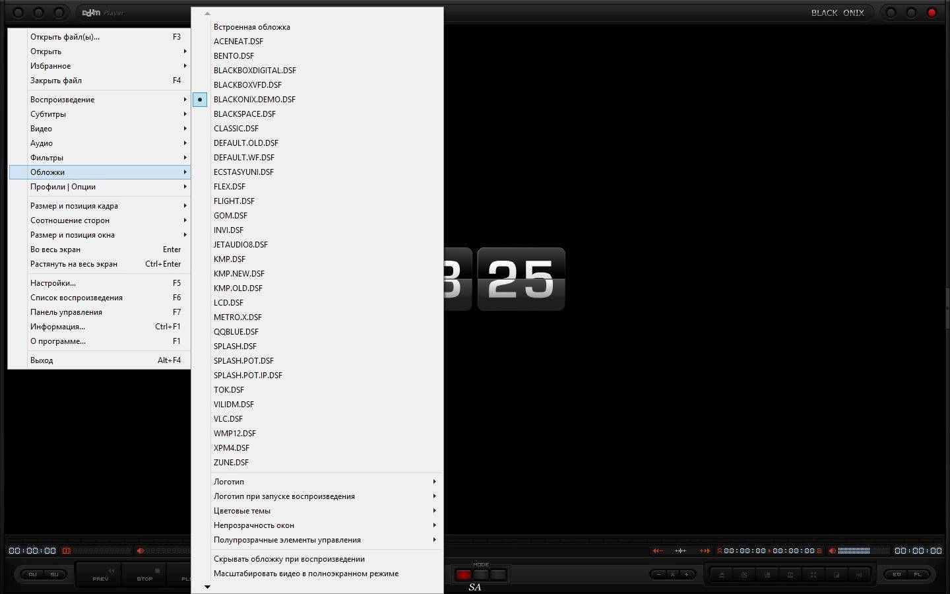Click the audio sync waveform icon
This screenshot has height=594, width=950.
[x=680, y=550]
